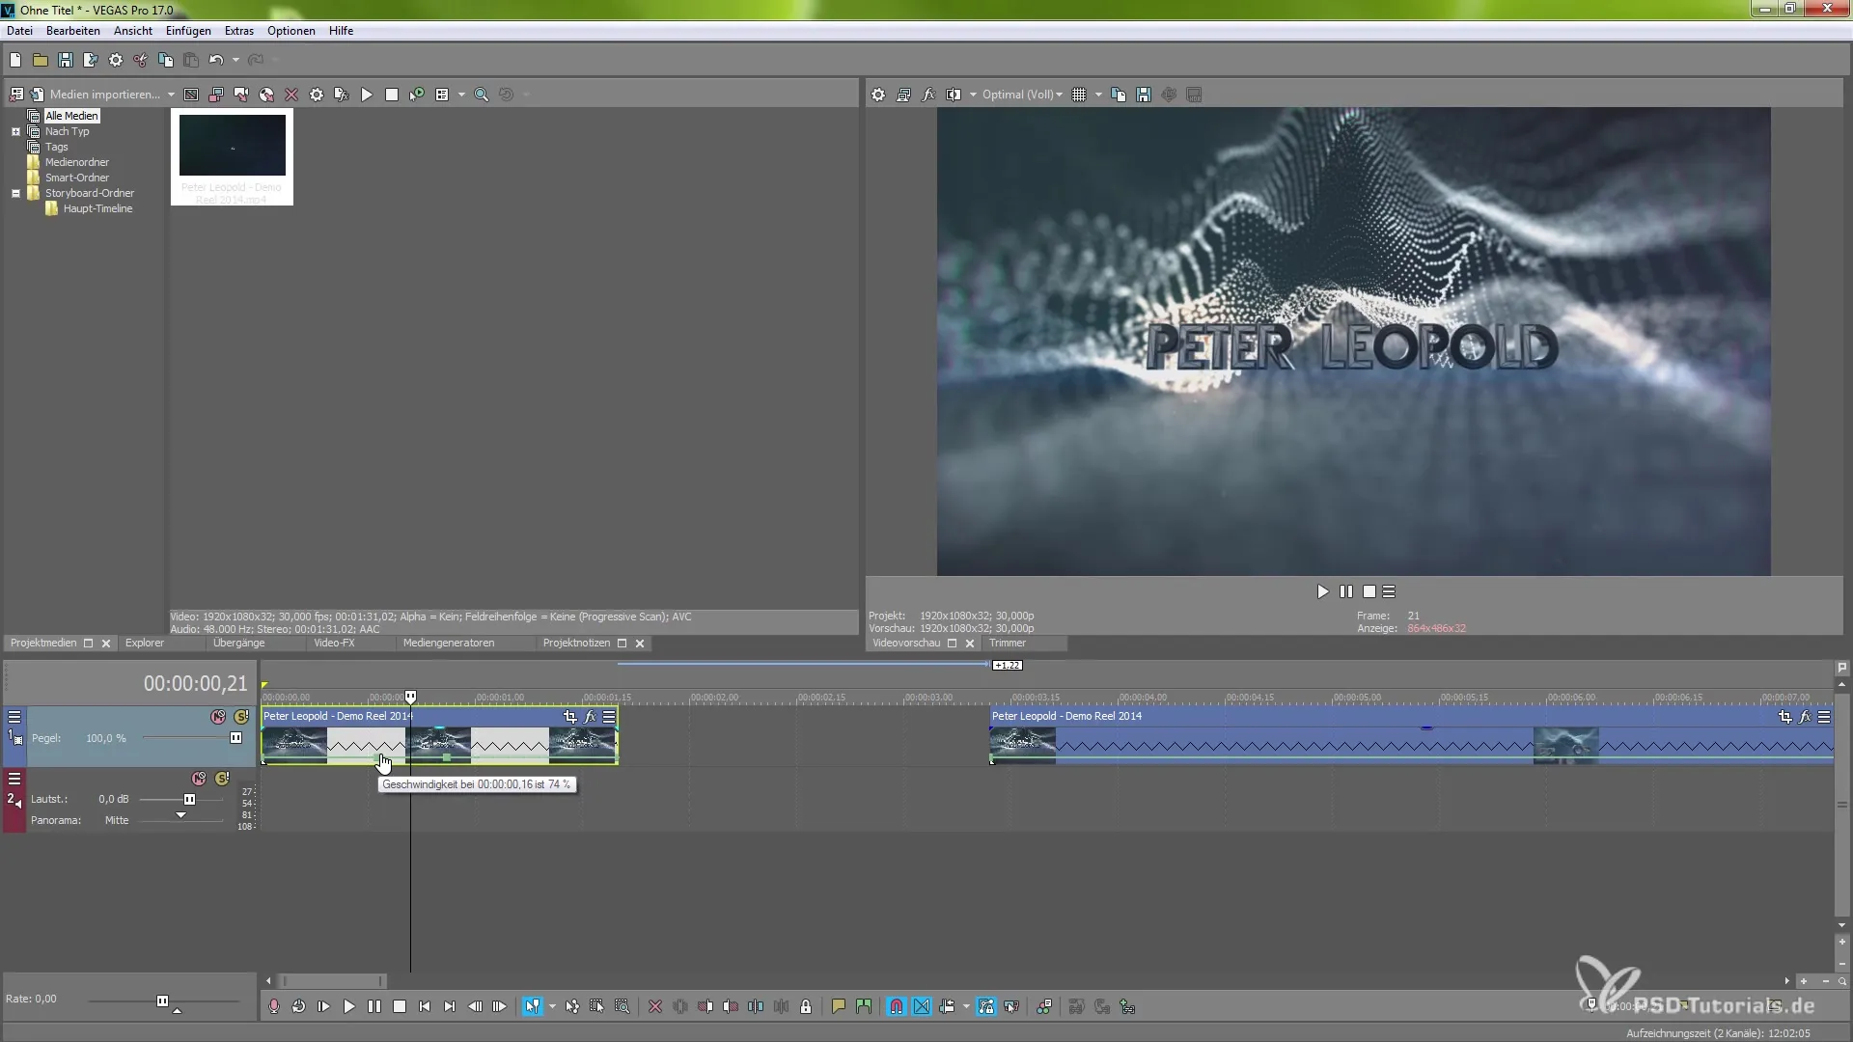The height and width of the screenshot is (1042, 1853).
Task: Click the Record microphone button in transport bar
Action: [x=274, y=1006]
